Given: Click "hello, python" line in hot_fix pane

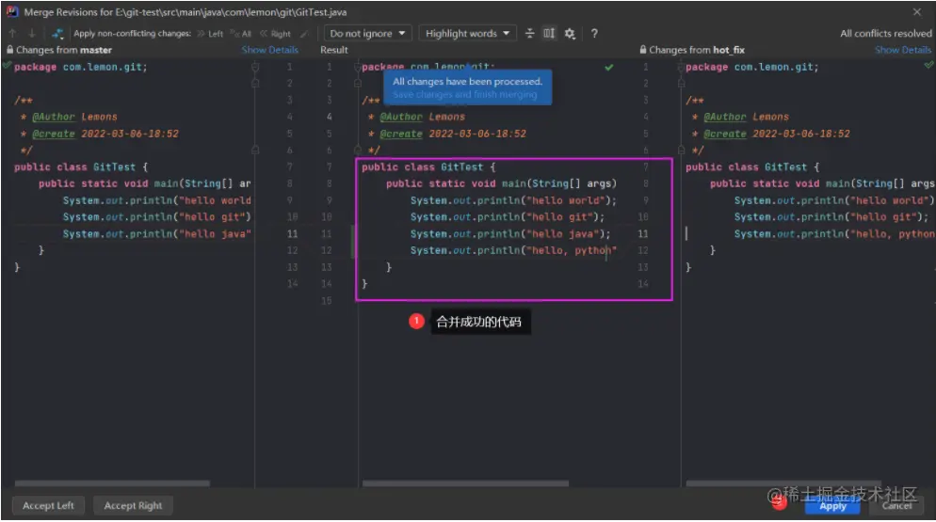Looking at the screenshot, I should pyautogui.click(x=834, y=234).
